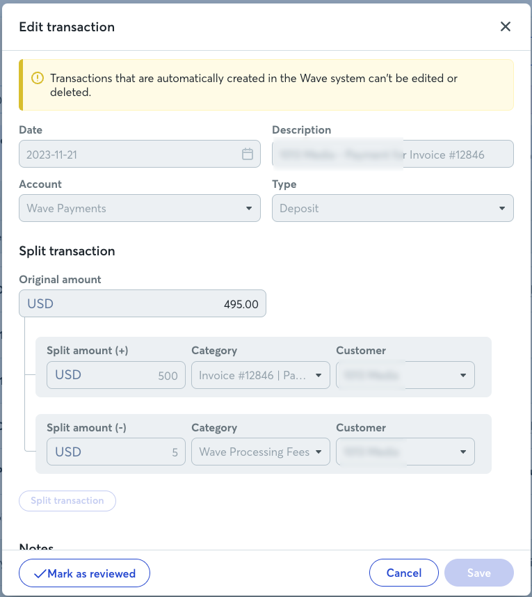
Task: Click the yellow warning info icon
Action: (38, 79)
